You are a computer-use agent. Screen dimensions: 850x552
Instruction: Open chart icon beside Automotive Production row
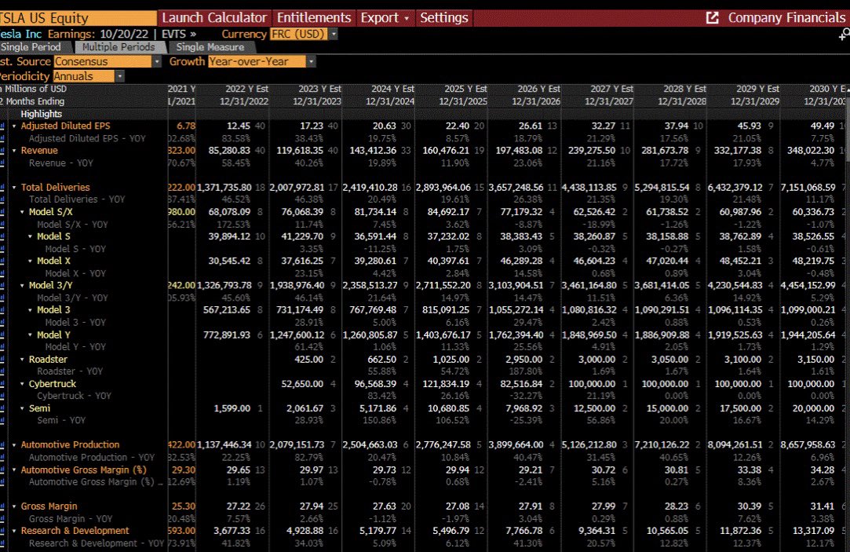pos(2,444)
